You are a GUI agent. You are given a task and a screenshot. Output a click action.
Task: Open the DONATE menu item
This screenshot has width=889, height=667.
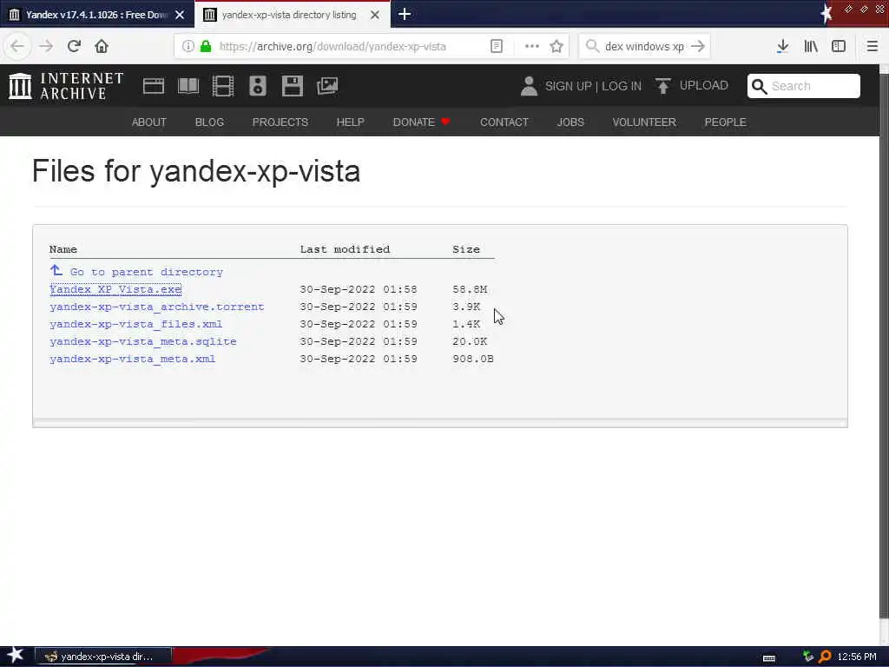(421, 122)
